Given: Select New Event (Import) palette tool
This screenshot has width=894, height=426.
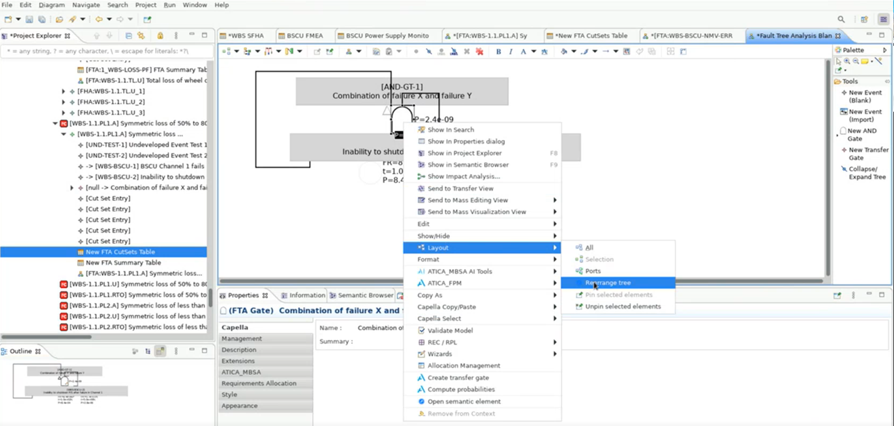Looking at the screenshot, I should click(864, 115).
